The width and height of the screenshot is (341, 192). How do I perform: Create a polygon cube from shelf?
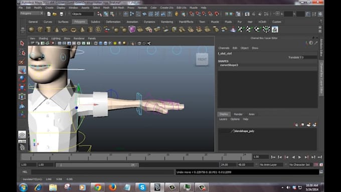(40, 30)
